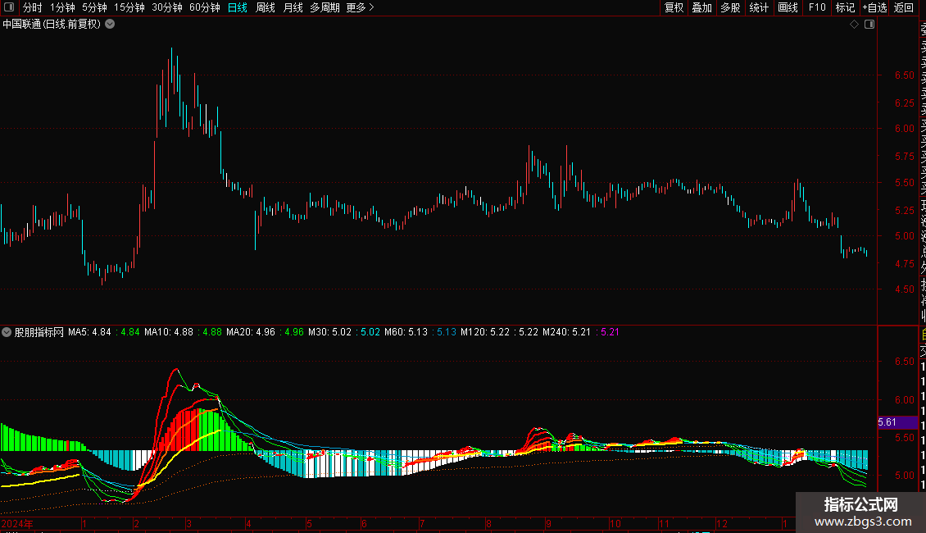Click the MA20: 4.96 value label
Screen dimensions: 926x533
(x=251, y=332)
